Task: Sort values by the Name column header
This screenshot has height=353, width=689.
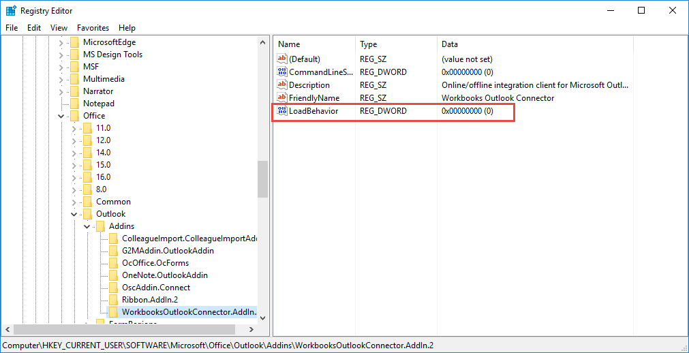Action: (x=289, y=44)
